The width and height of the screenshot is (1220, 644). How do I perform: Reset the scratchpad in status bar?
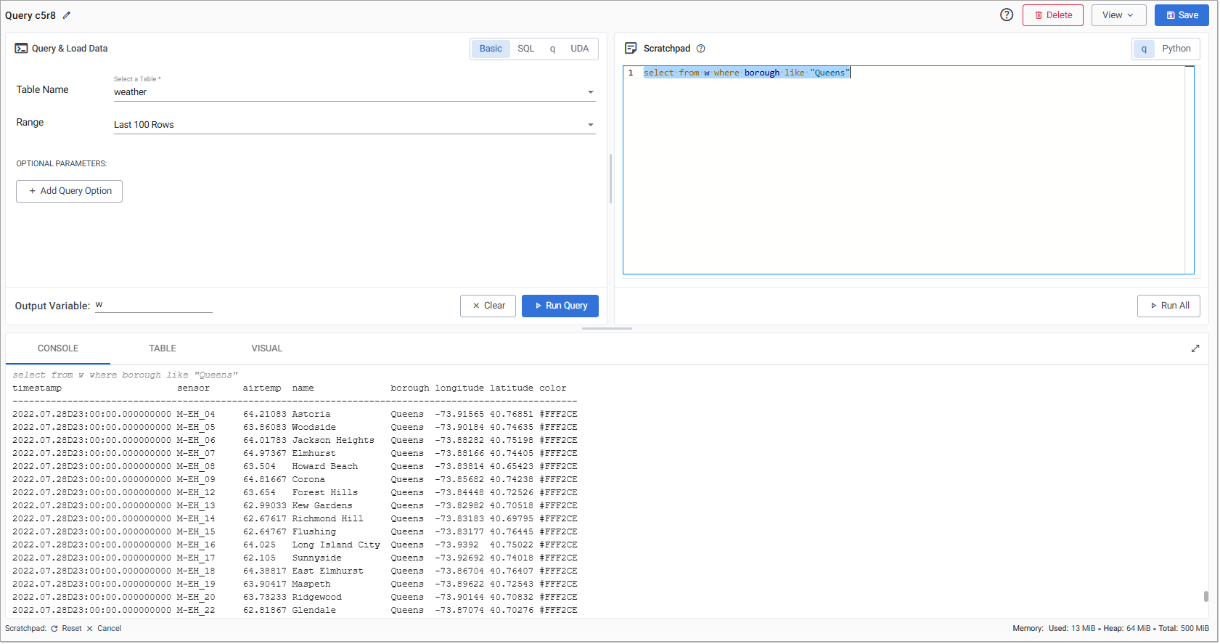(66, 629)
